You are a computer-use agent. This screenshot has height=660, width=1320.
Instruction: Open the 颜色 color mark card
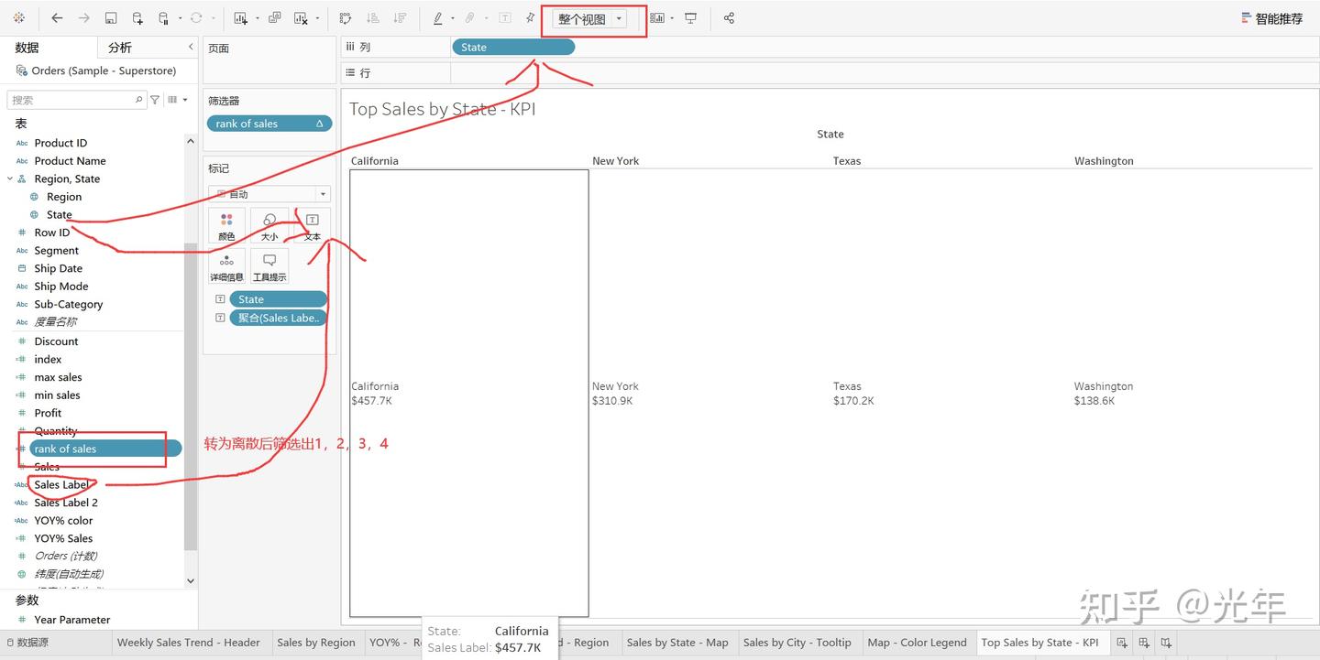pyautogui.click(x=226, y=226)
